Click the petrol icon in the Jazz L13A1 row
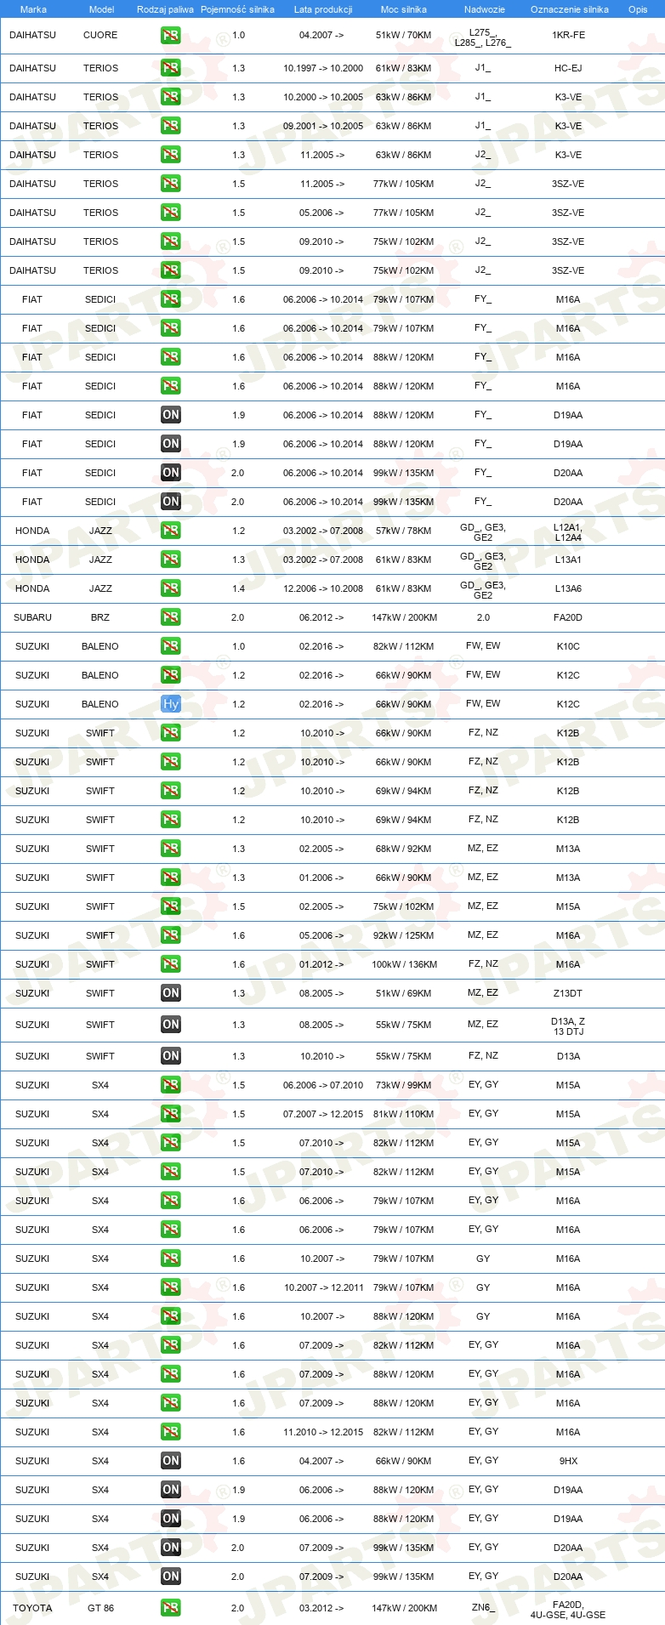 [171, 560]
